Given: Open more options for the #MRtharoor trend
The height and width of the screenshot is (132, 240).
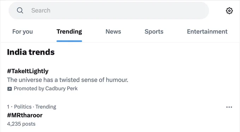Looking at the screenshot, I should [229, 107].
